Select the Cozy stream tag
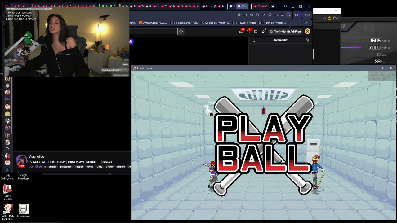 pyautogui.click(x=99, y=167)
